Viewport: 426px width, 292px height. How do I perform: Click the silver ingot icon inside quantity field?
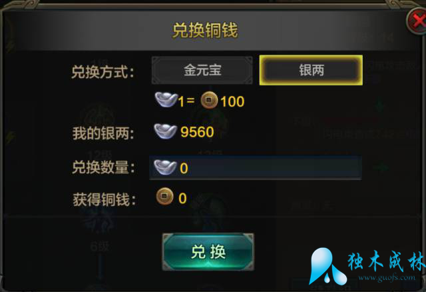(x=165, y=167)
